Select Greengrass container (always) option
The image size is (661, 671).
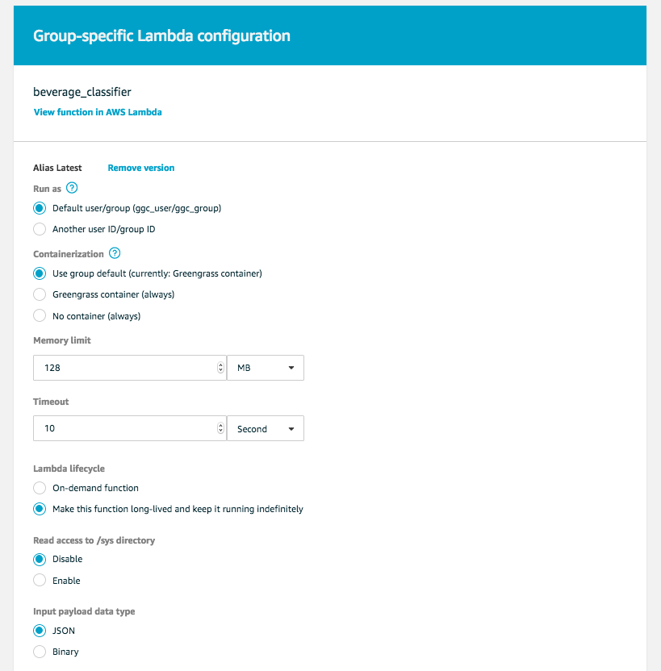click(x=40, y=294)
